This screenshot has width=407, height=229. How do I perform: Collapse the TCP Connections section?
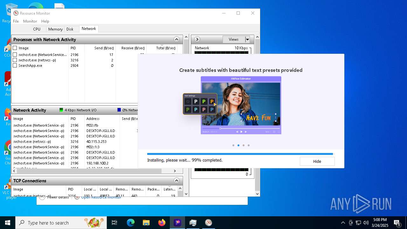pyautogui.click(x=176, y=181)
